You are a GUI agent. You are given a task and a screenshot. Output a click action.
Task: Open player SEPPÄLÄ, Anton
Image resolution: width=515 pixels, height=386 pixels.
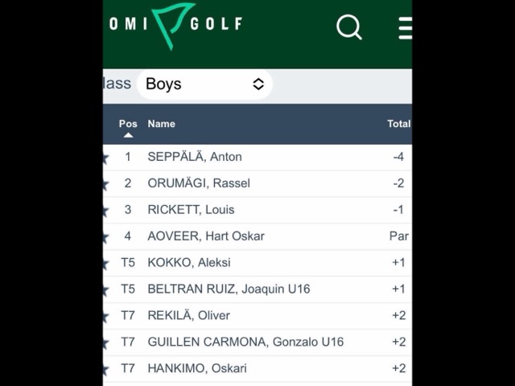195,157
